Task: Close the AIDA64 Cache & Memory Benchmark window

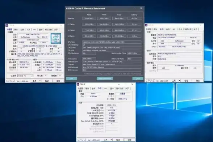Action: [x=141, y=8]
